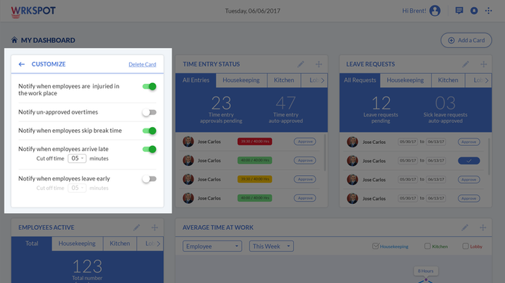The height and width of the screenshot is (283, 505).
Task: Click the My Dashboard home icon
Action: pos(14,40)
